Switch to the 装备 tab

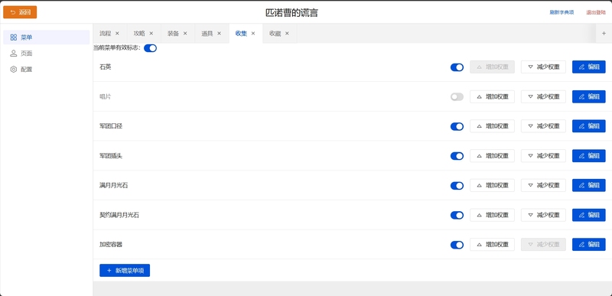click(173, 34)
